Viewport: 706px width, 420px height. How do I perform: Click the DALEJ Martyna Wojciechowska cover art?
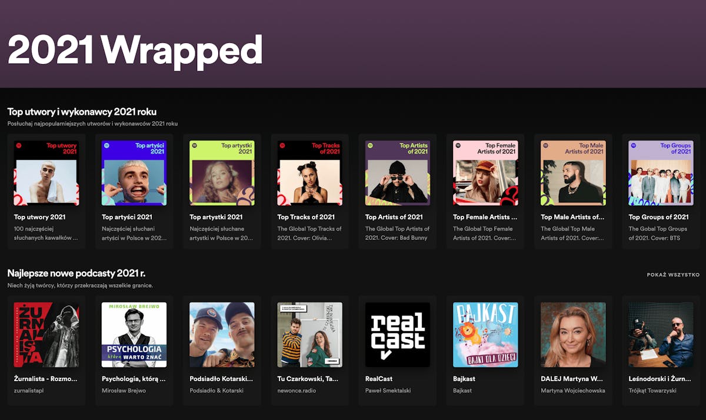pyautogui.click(x=572, y=334)
